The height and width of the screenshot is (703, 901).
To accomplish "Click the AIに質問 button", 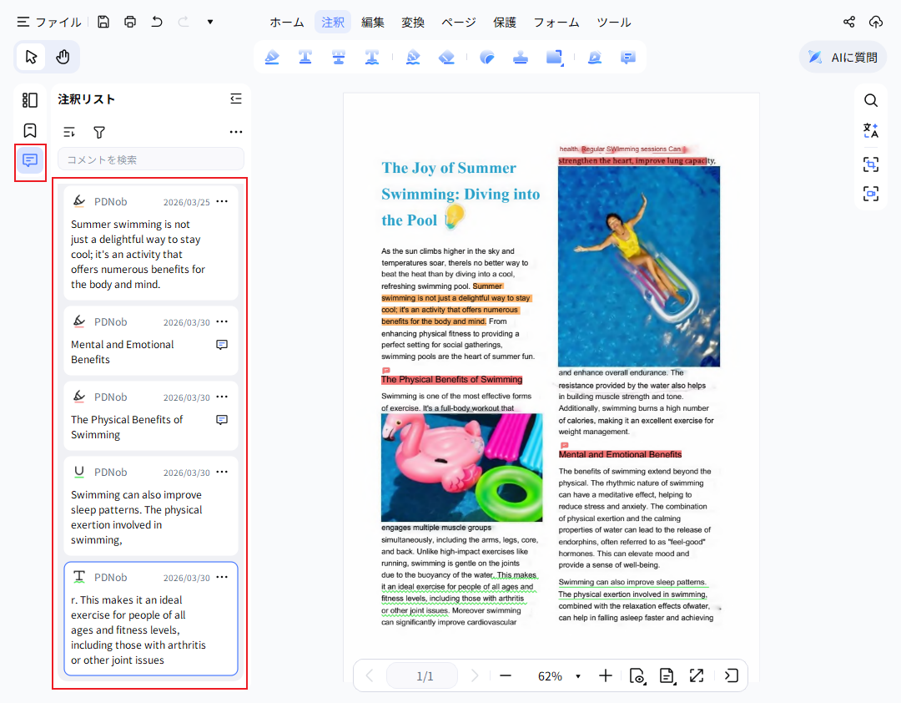I will pos(843,58).
